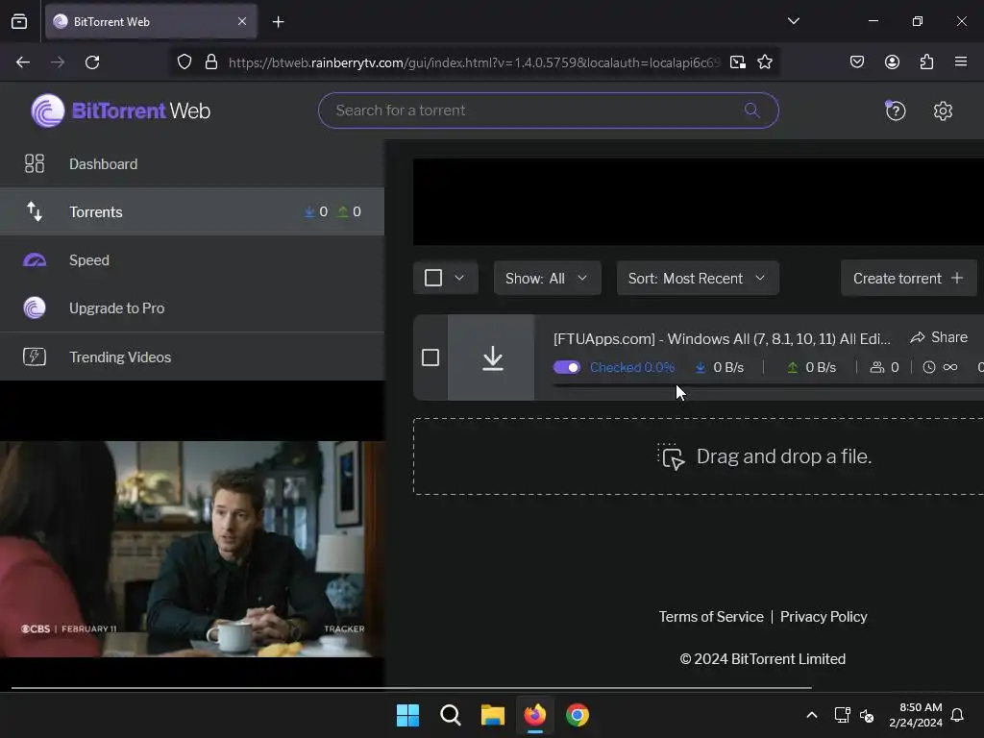Screen dimensions: 984x738
Task: Click the Torrents up-down arrows icon
Action: coord(35,211)
